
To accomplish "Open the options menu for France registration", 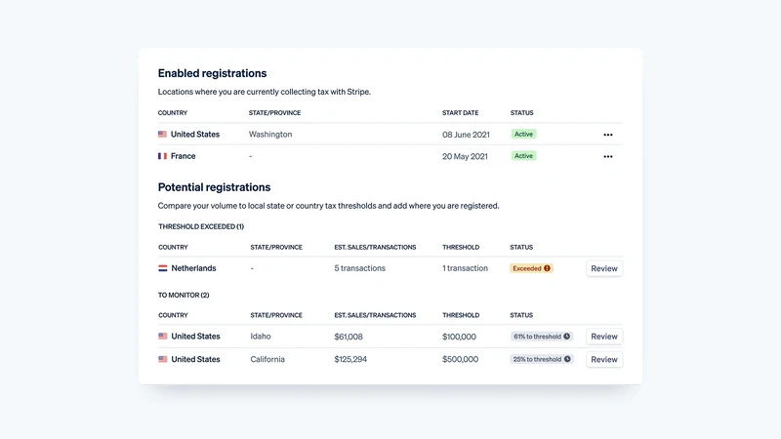I will point(607,156).
